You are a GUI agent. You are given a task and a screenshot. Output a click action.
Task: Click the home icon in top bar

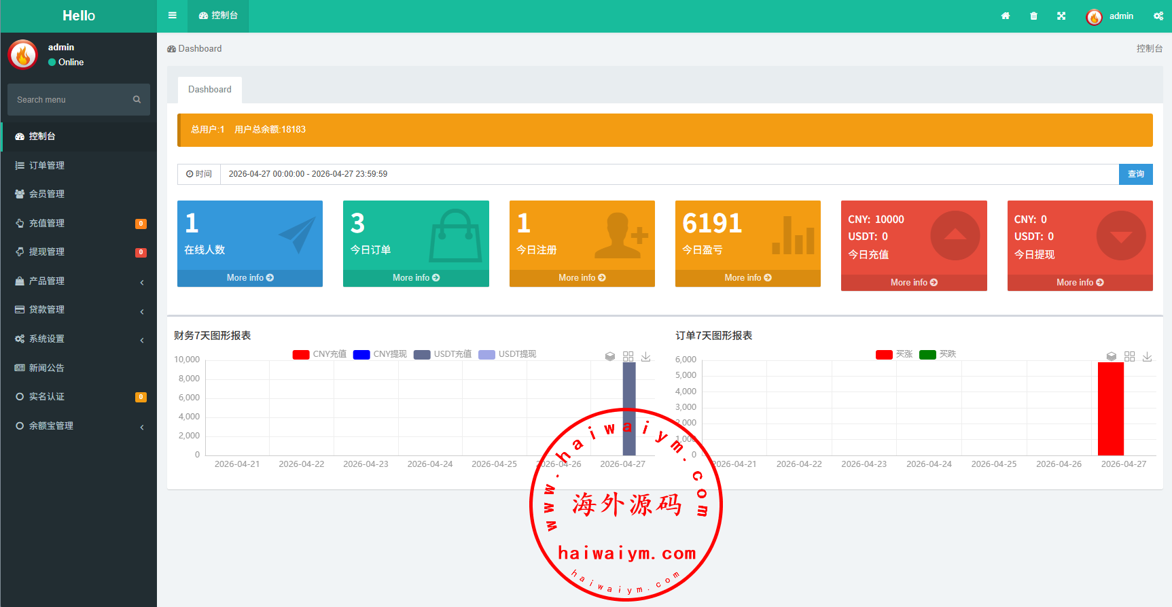[x=1006, y=16]
